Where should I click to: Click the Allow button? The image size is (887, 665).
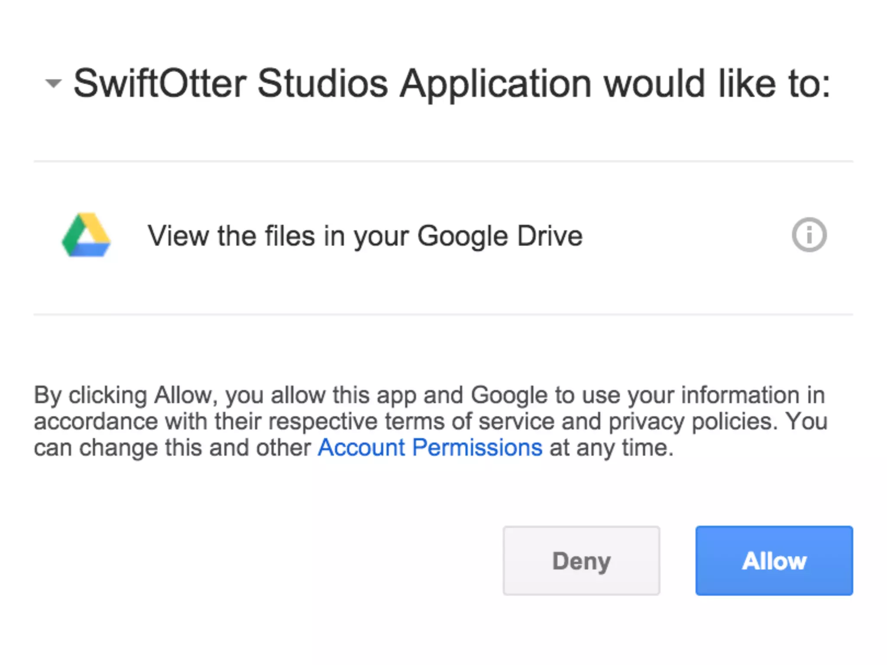[x=774, y=561]
